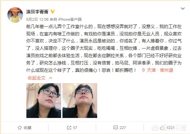Screen dimensions: 190x134
Task: Click the star favorite icon
Action: (x=20, y=128)
